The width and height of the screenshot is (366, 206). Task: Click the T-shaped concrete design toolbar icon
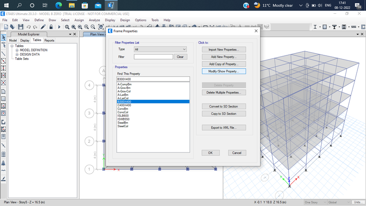click(x=334, y=27)
